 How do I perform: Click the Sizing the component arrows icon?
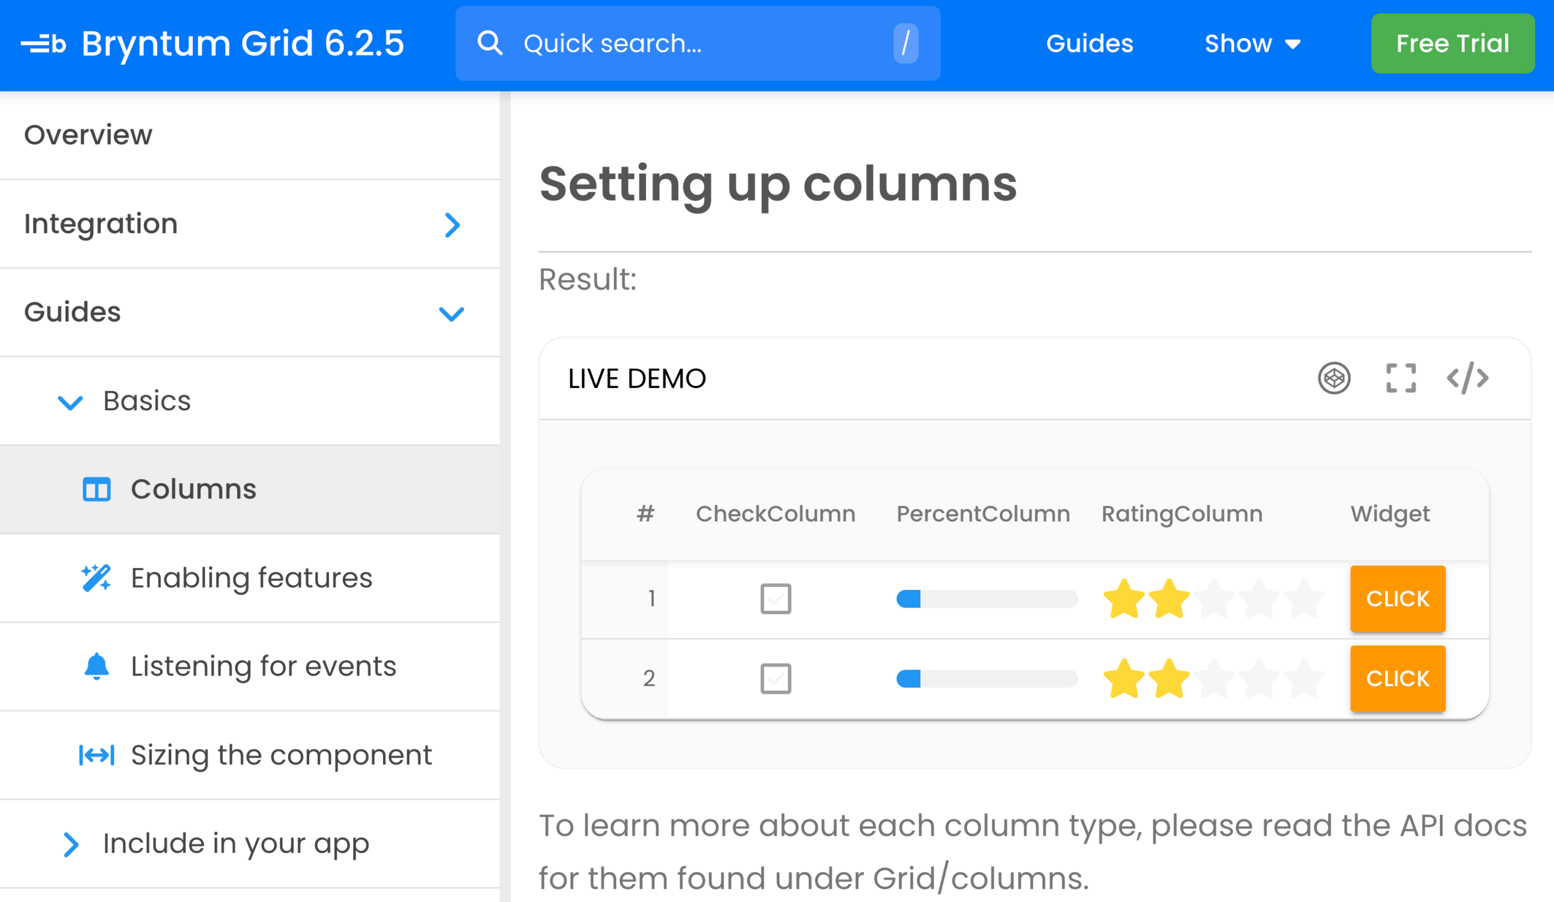click(97, 754)
